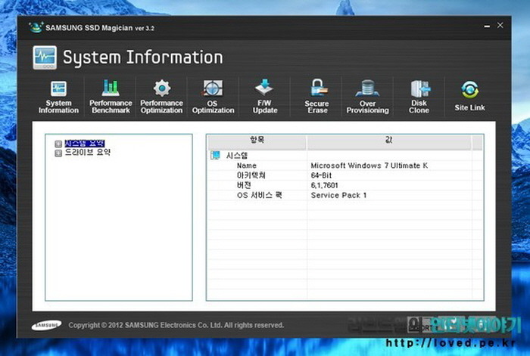The width and height of the screenshot is (530, 356).
Task: Open the System Information tool
Action: coord(58,97)
